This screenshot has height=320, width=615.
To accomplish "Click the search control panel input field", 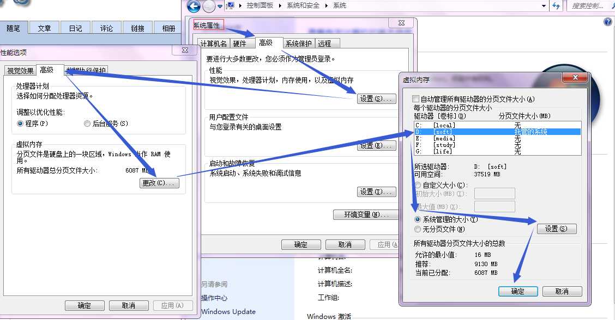I will tap(590, 5).
